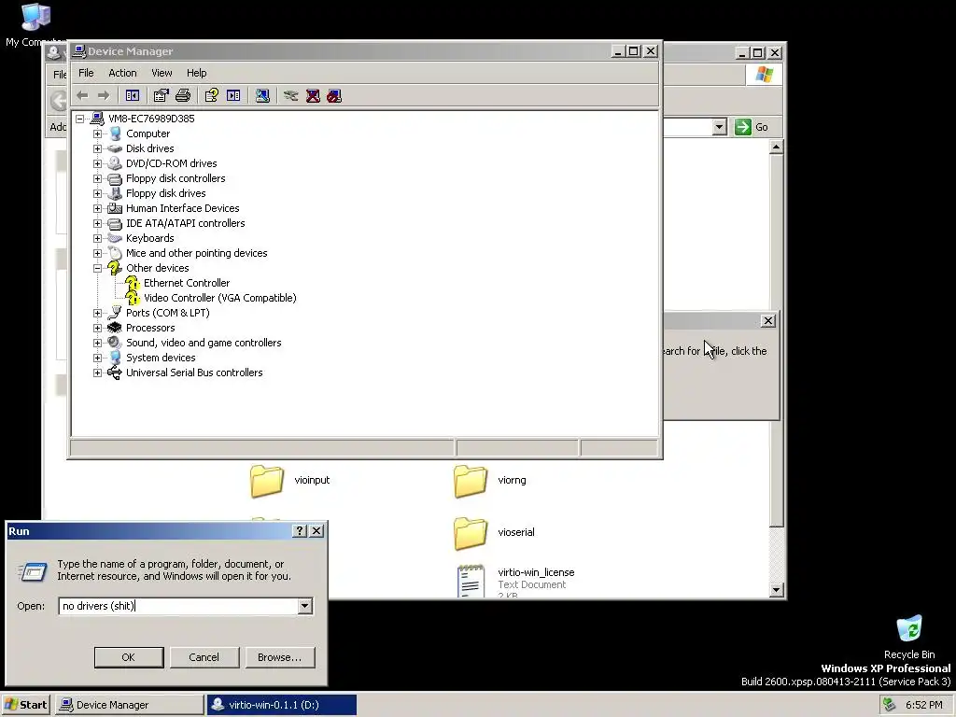Image resolution: width=956 pixels, height=717 pixels.
Task: Click the system tray network status icon
Action: 890,705
